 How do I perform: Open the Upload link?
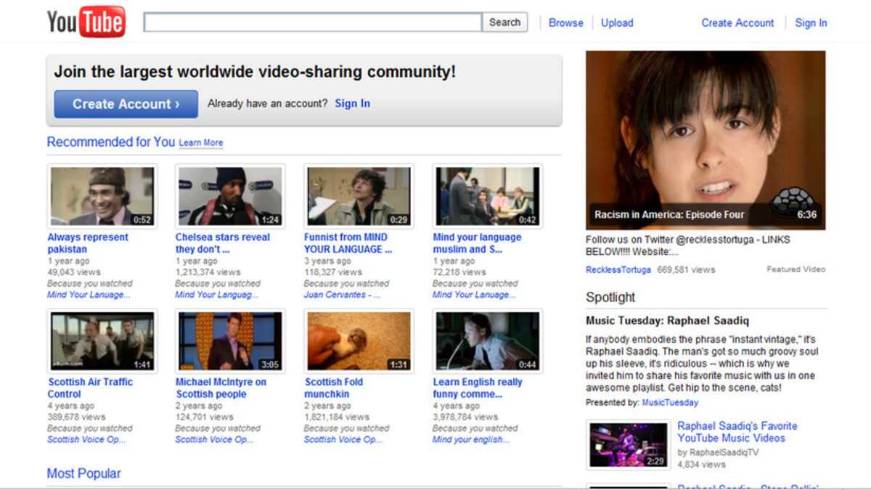[x=617, y=23]
